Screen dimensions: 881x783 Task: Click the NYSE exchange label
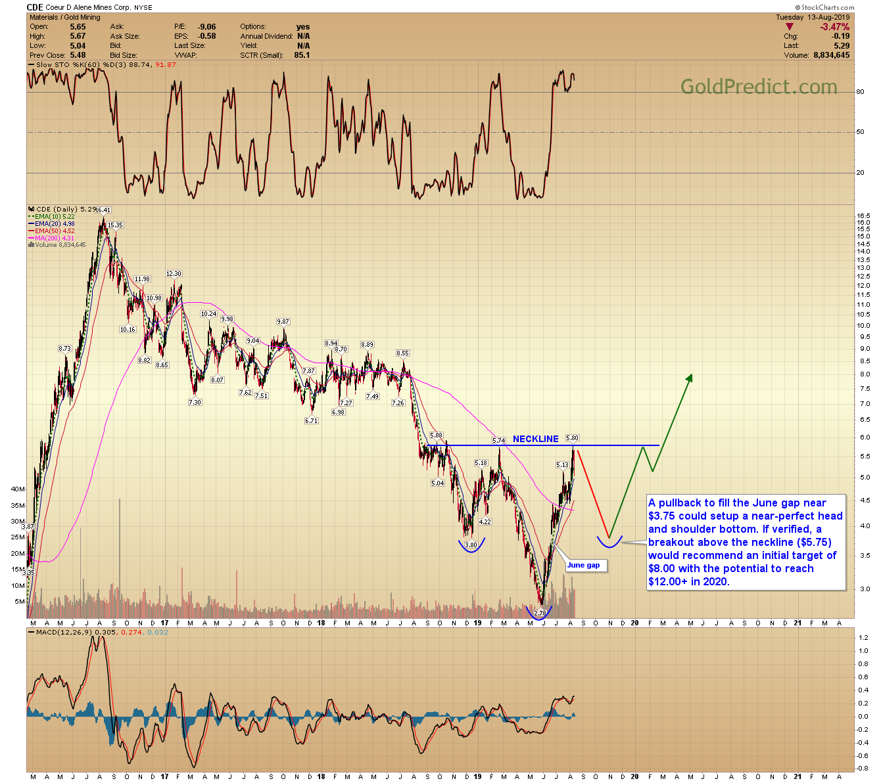click(143, 8)
